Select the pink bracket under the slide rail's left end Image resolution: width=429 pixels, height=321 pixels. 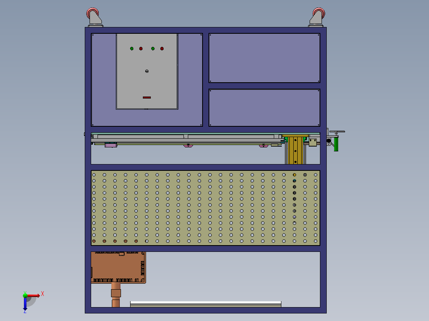(x=111, y=145)
